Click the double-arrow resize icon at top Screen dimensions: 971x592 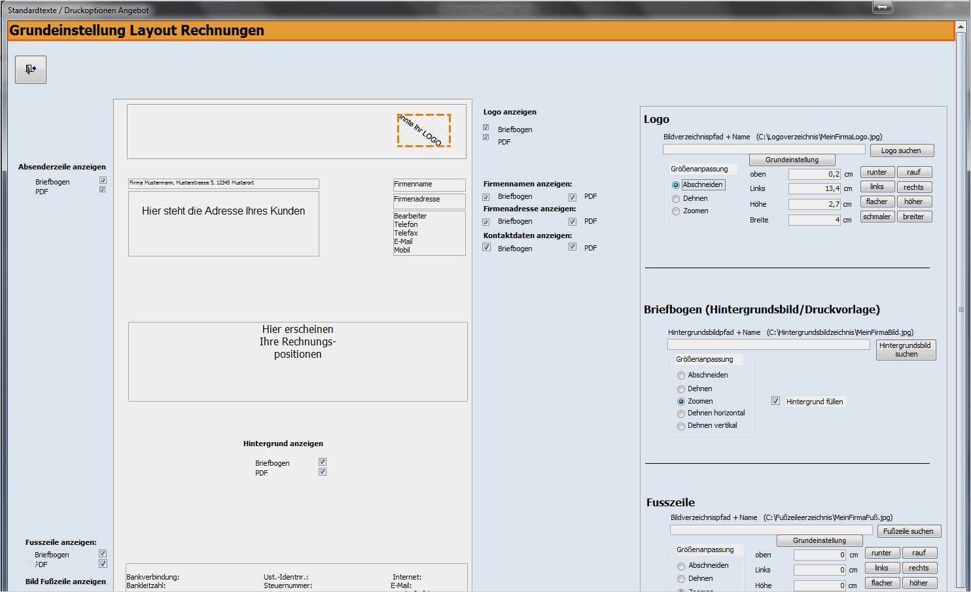point(882,7)
